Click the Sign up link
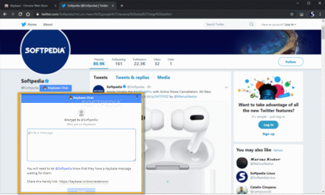The height and width of the screenshot is (195, 325). [x=269, y=134]
